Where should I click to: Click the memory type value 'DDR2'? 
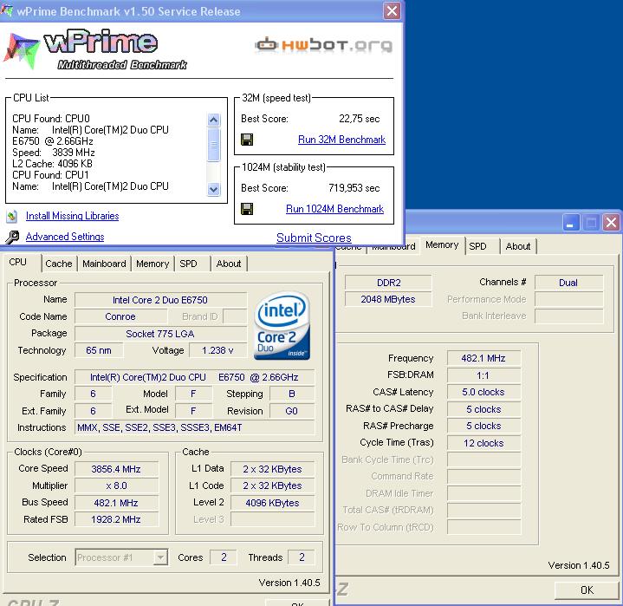click(x=388, y=283)
